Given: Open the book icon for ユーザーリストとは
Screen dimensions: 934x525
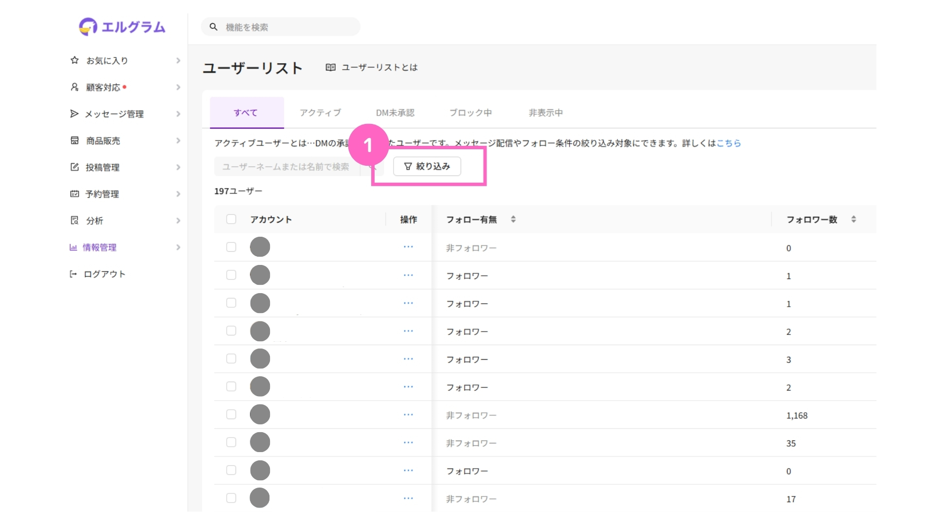Looking at the screenshot, I should [x=330, y=68].
